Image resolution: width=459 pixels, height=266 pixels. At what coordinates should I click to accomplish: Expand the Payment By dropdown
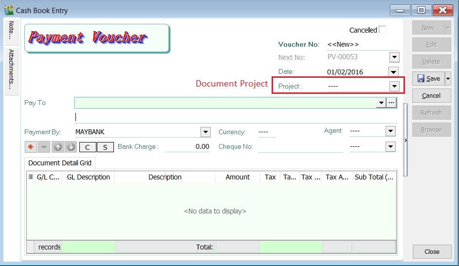[205, 132]
